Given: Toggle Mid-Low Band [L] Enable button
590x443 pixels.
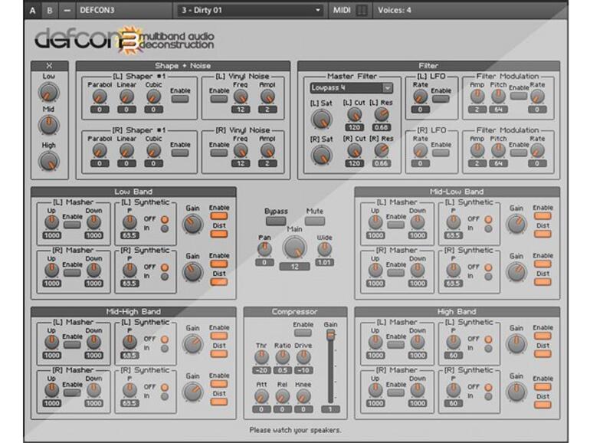Looking at the screenshot, I should coord(542,216).
